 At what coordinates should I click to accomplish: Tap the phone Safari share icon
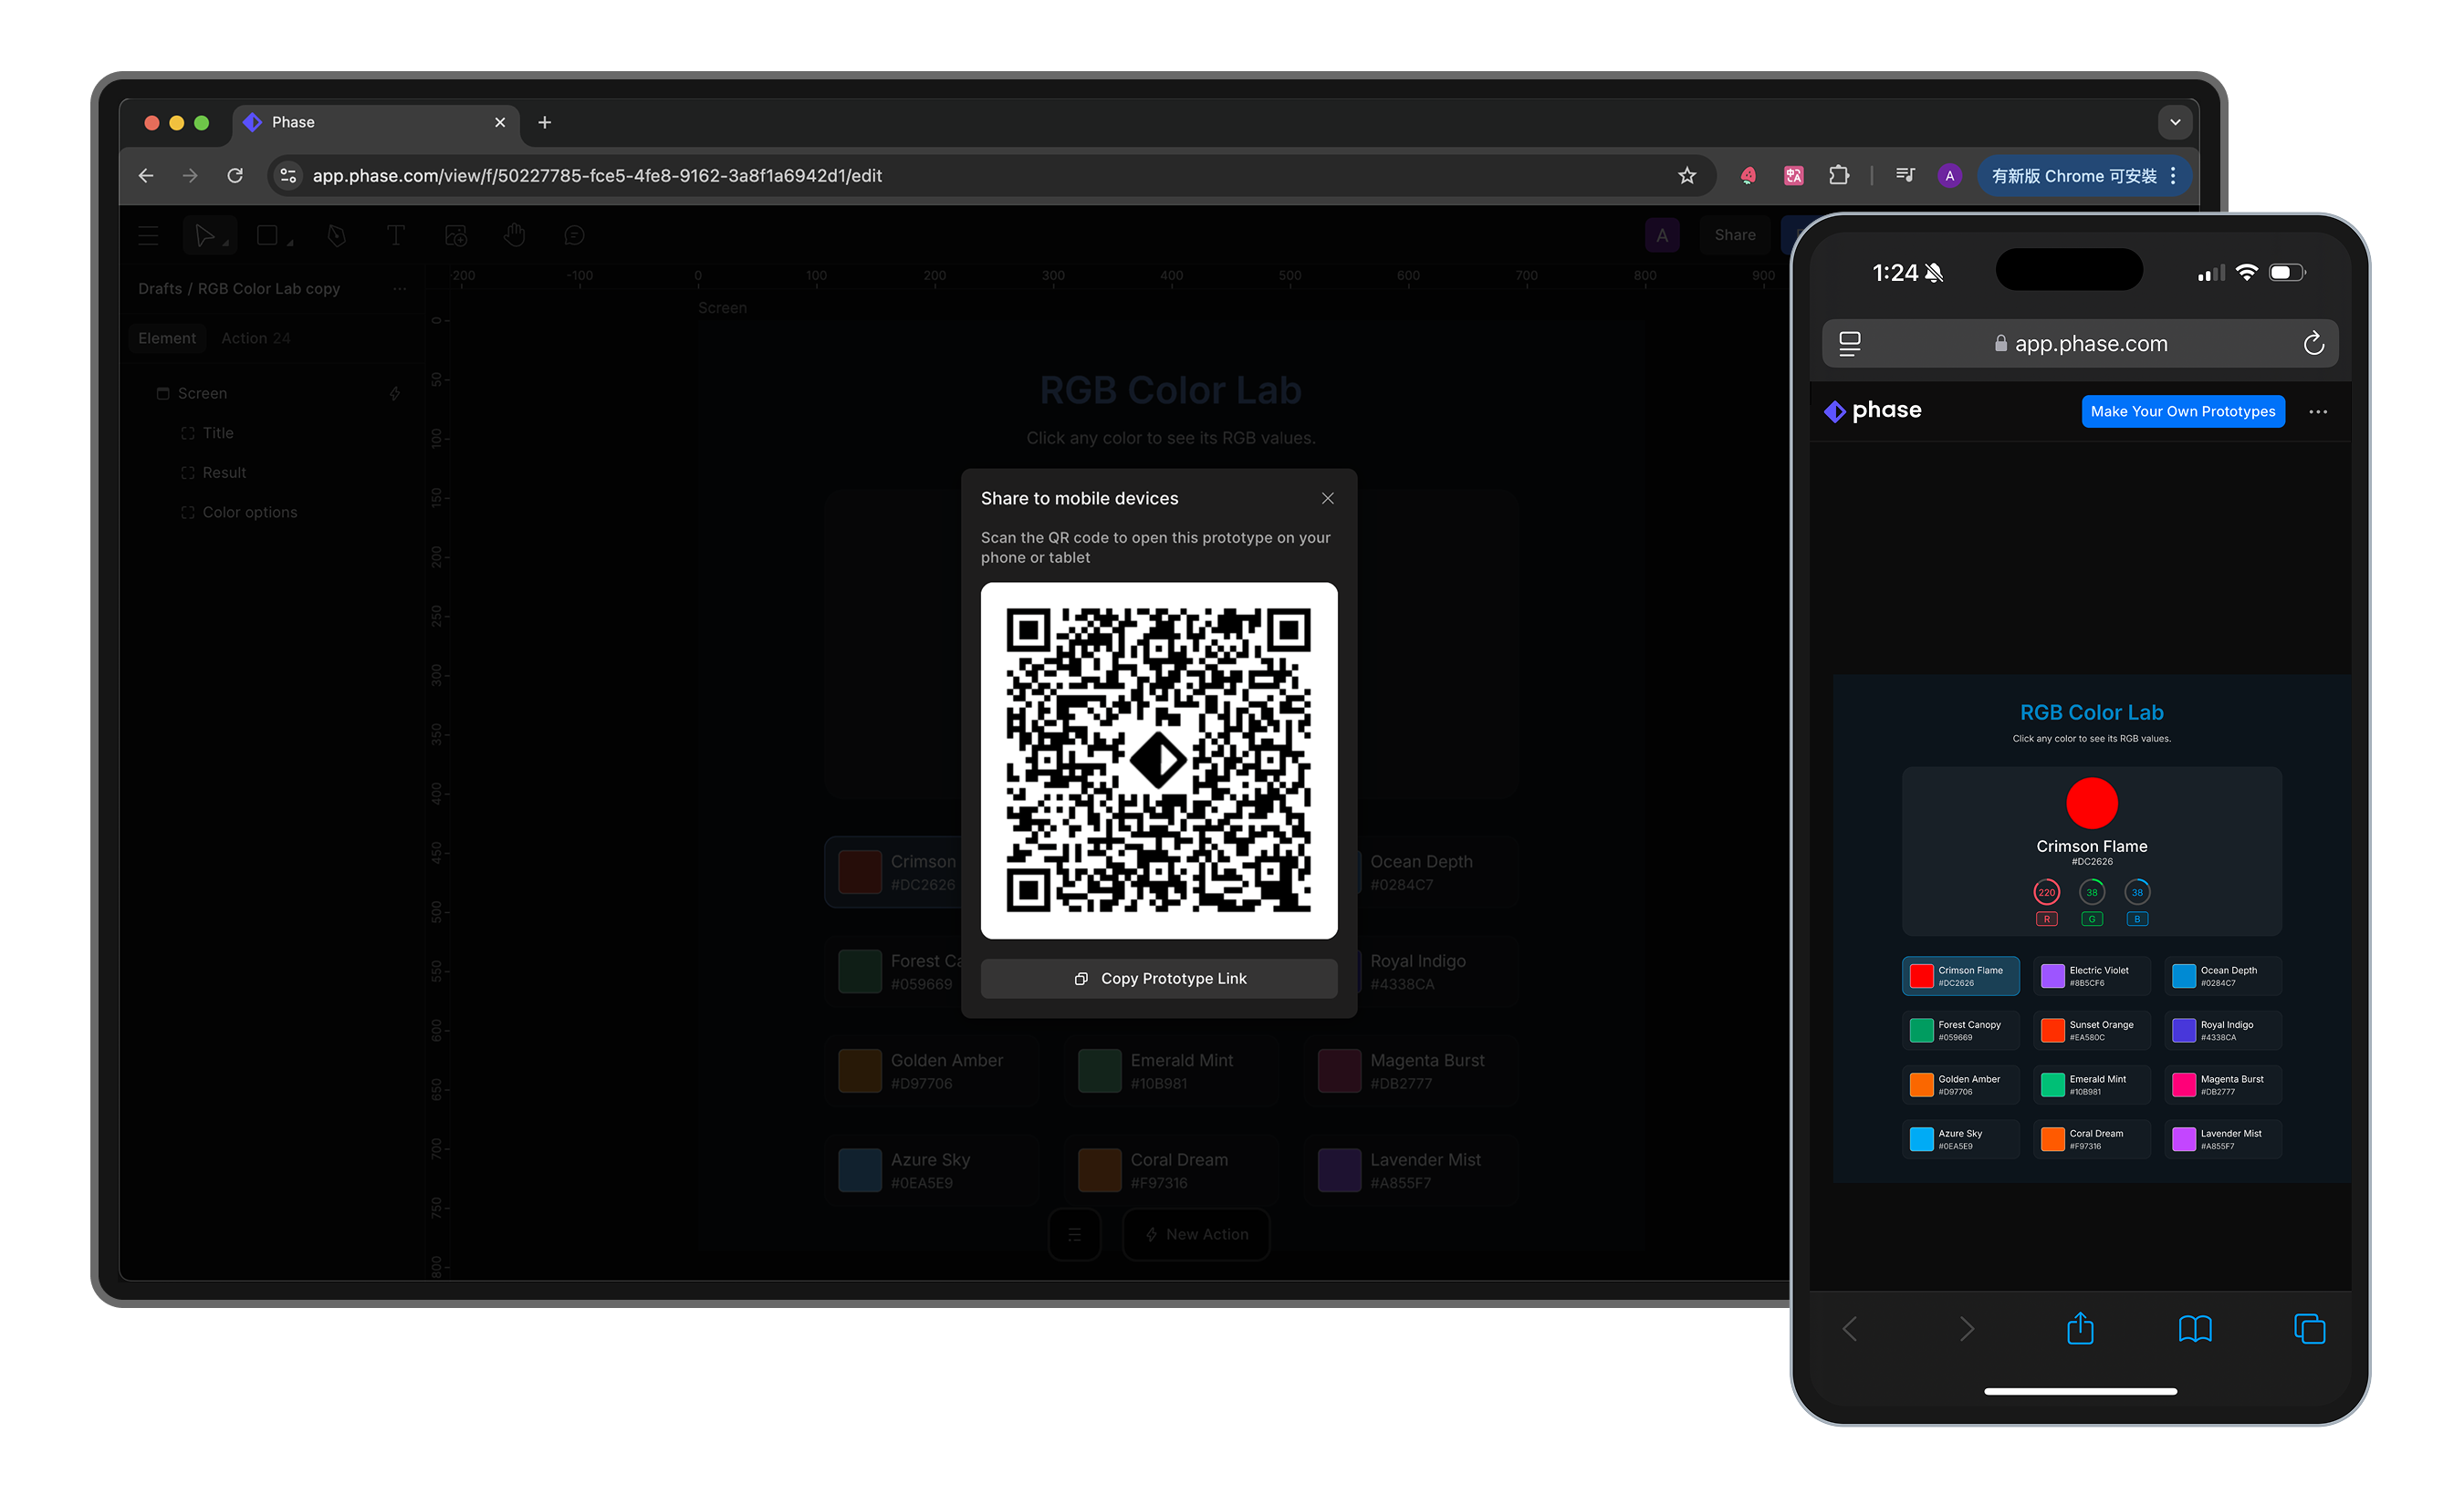point(2080,1329)
